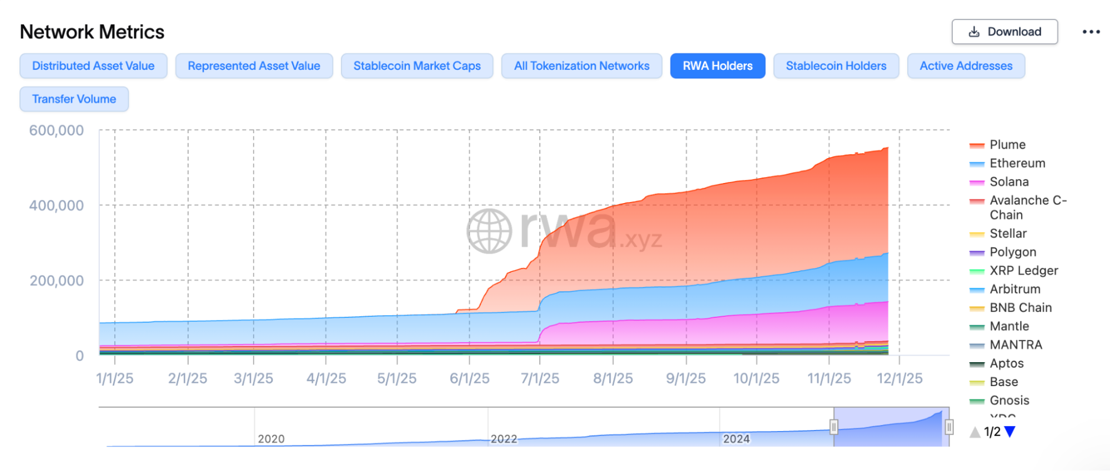Toggle Solana series in the legend
Screen dimensions: 1110x471
click(x=1008, y=182)
